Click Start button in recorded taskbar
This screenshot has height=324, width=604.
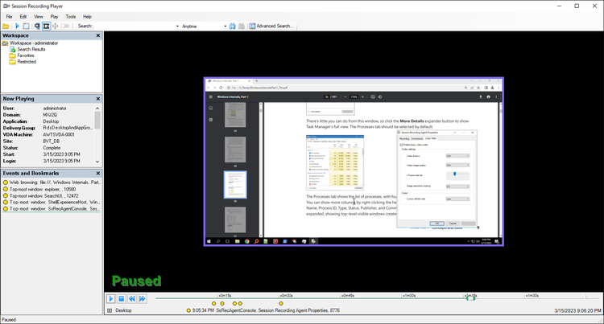pyautogui.click(x=209, y=241)
